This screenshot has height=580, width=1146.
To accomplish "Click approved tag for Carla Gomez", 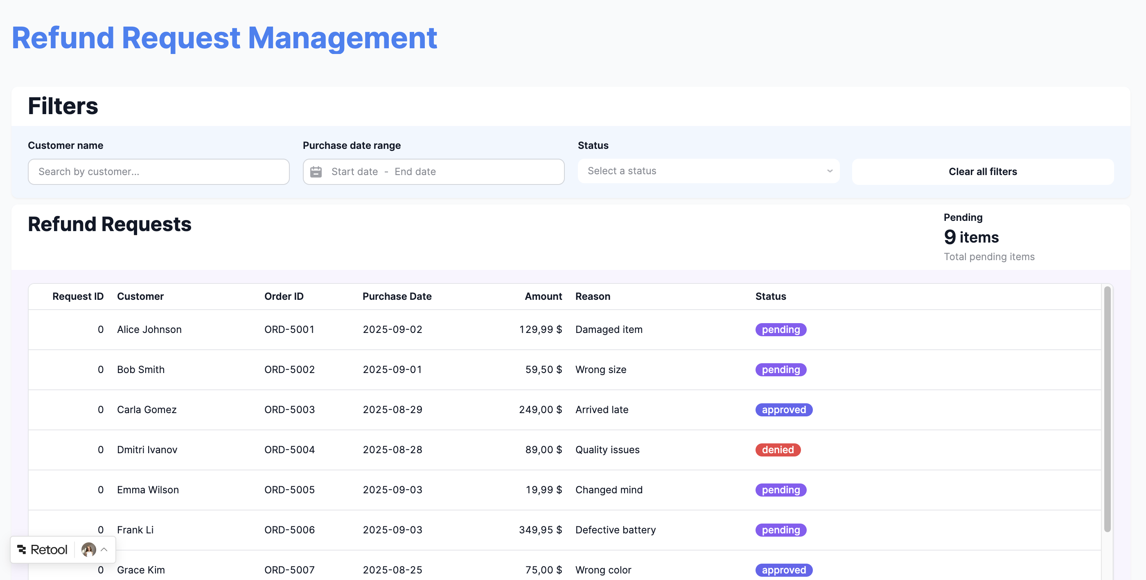I will pyautogui.click(x=783, y=410).
